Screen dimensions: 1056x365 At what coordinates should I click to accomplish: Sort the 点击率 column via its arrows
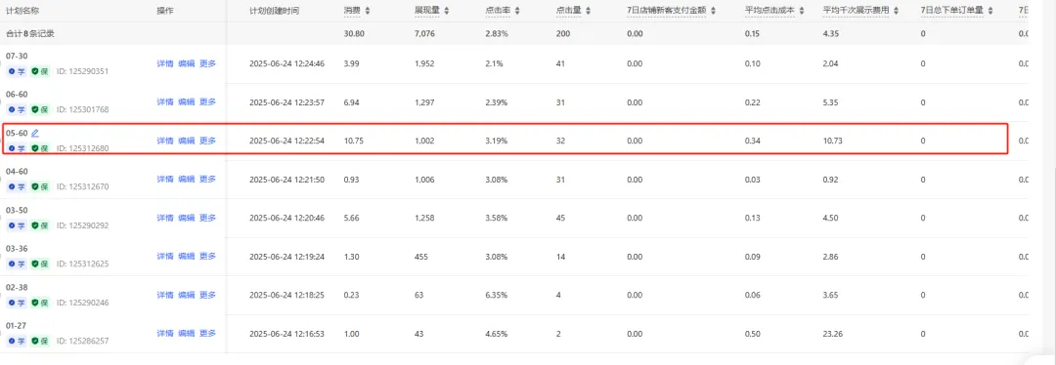point(516,11)
